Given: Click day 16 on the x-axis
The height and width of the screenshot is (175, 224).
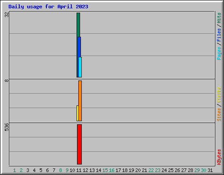Looking at the screenshot, I should point(112,170).
